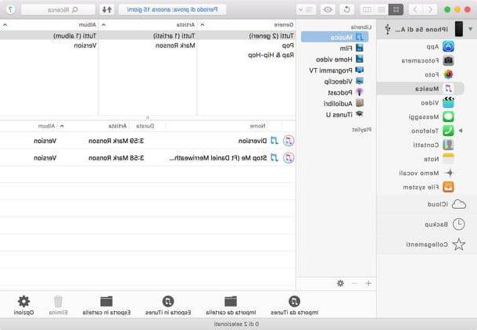The height and width of the screenshot is (330, 477).
Task: Click the trial period notice button
Action: click(x=172, y=9)
